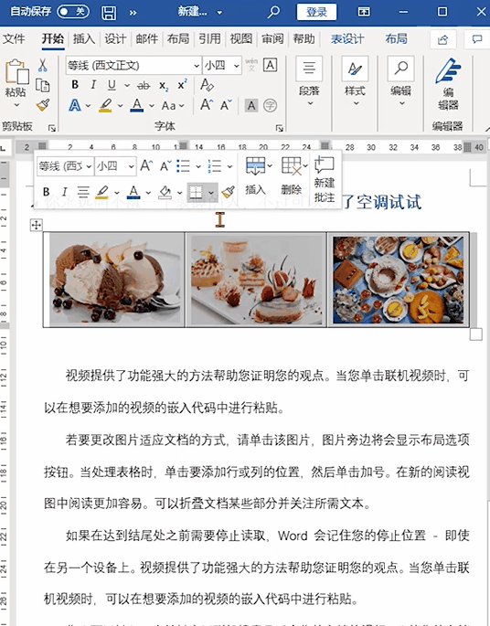This screenshot has height=626, width=490.
Task: Click the ribbon Format Painter brush
Action: pyautogui.click(x=43, y=105)
